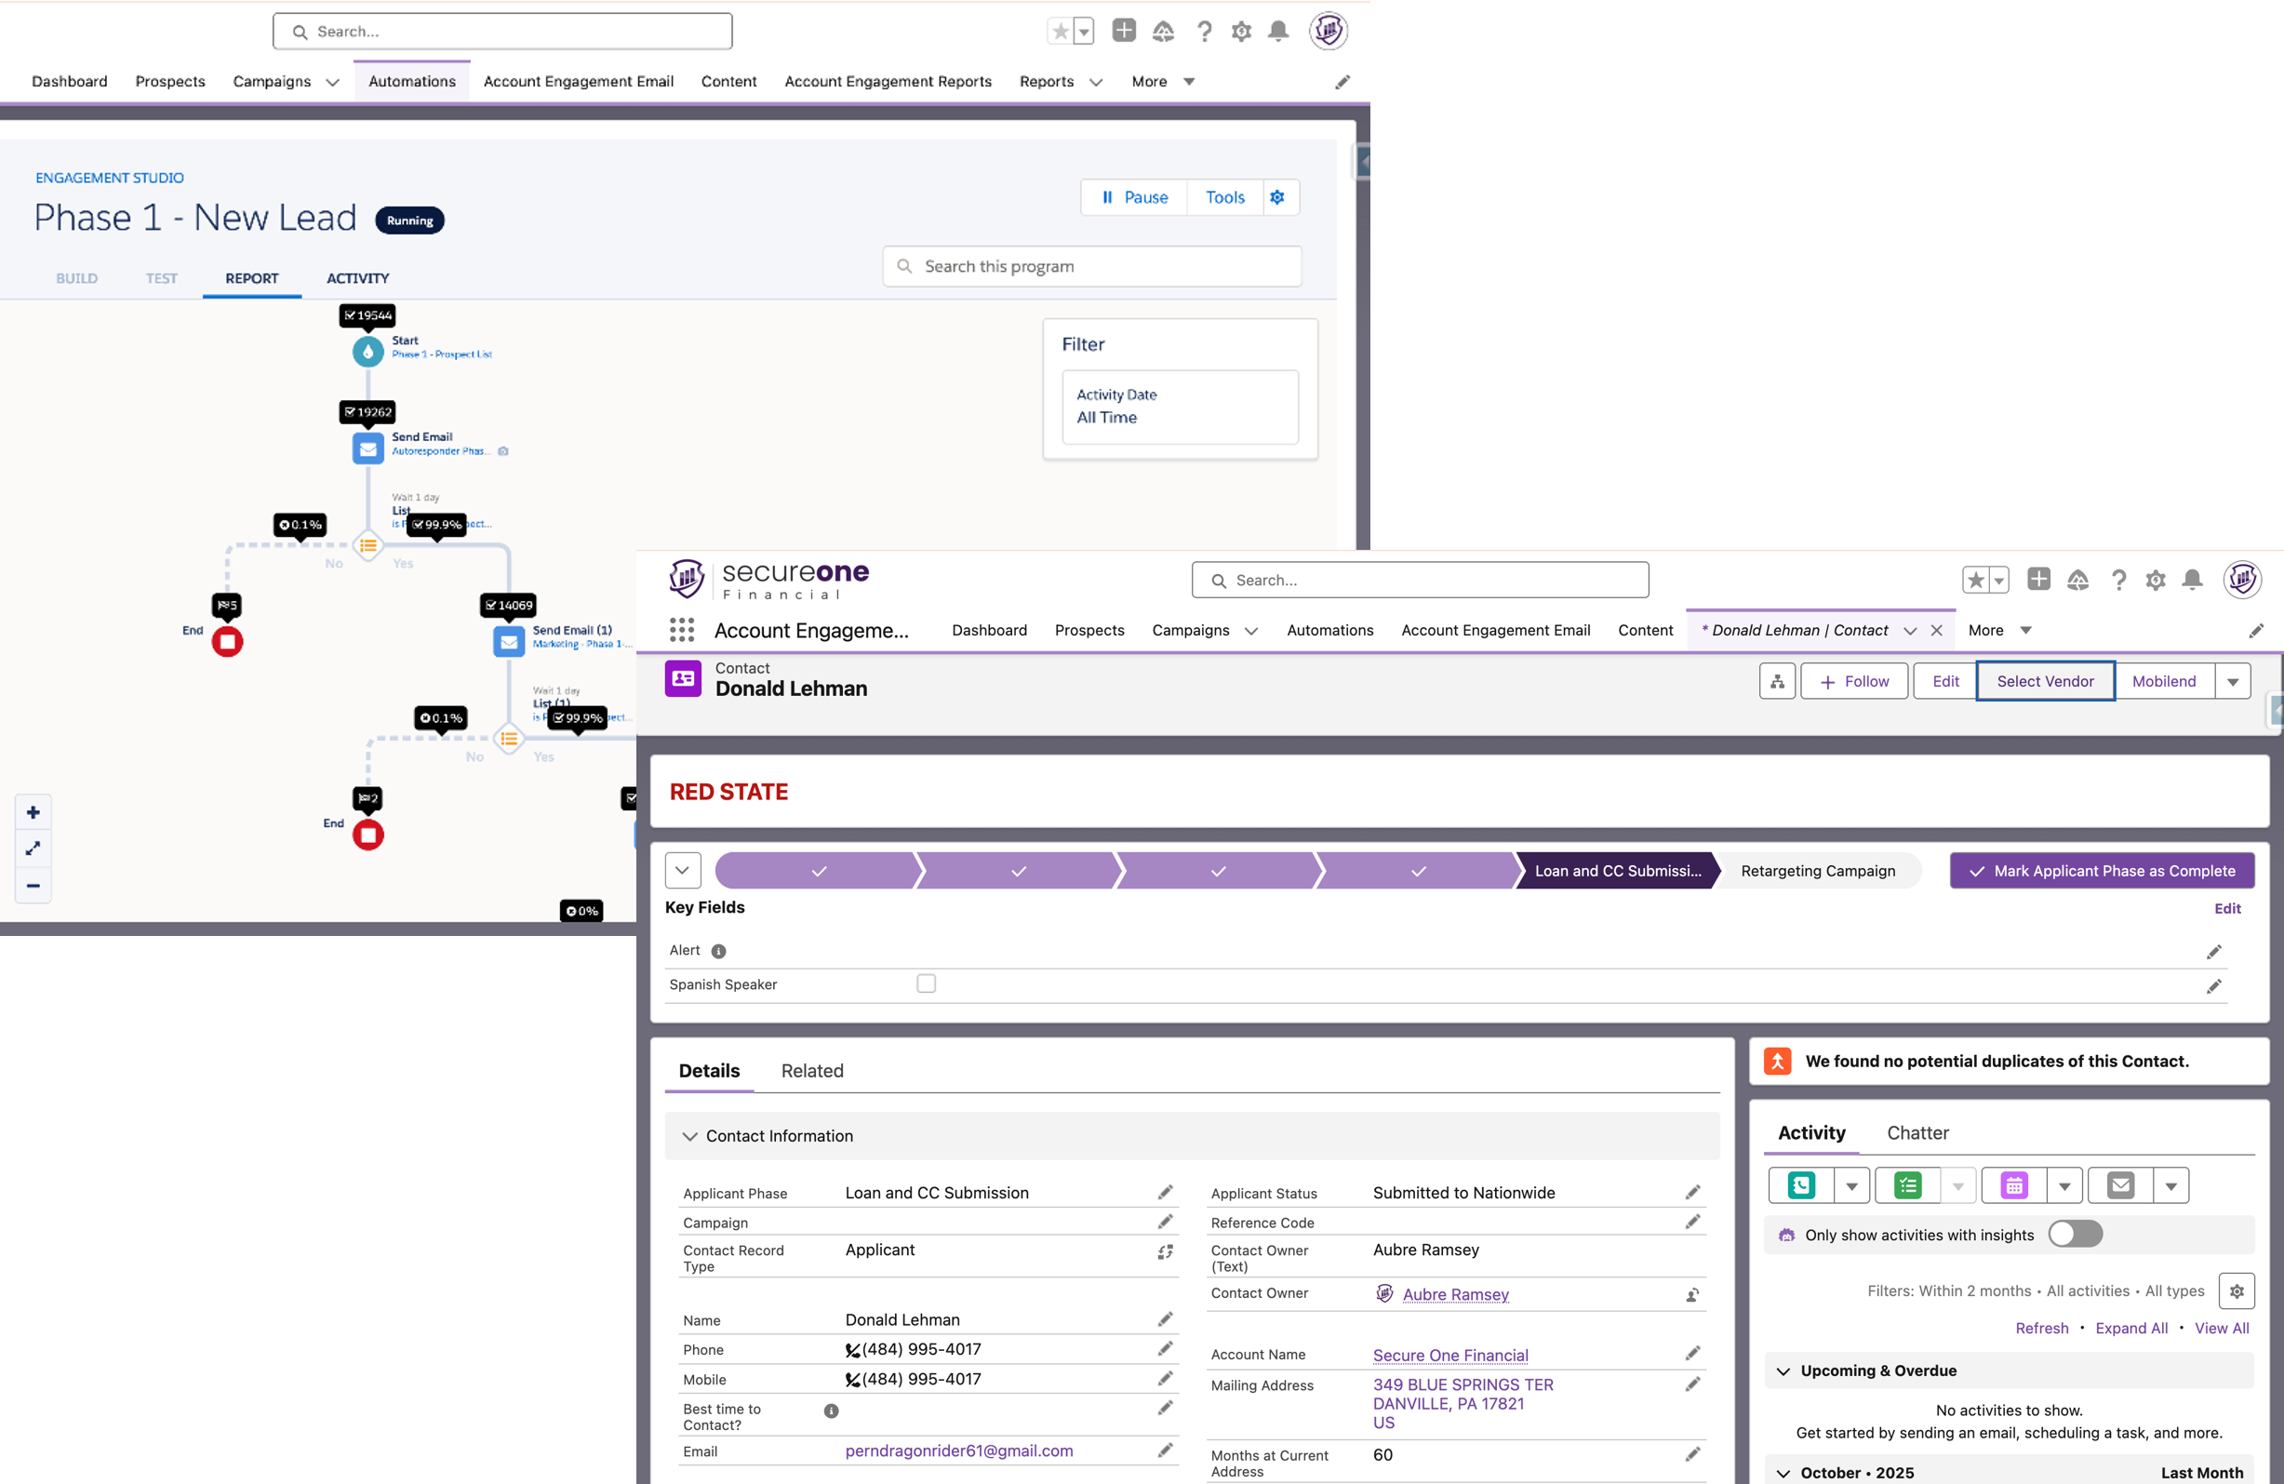Image resolution: width=2284 pixels, height=1484 pixels.
Task: Open help question mark in Engagement Studio window
Action: tap(1204, 32)
